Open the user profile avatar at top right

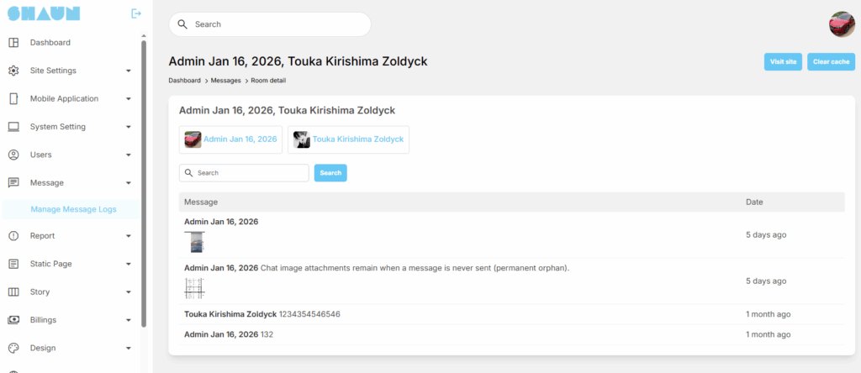pos(842,24)
